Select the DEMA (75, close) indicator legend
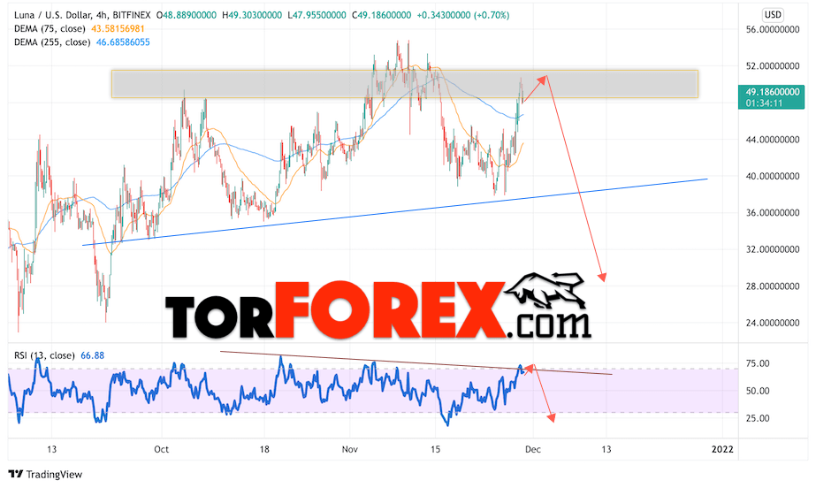The image size is (816, 488). [50, 28]
